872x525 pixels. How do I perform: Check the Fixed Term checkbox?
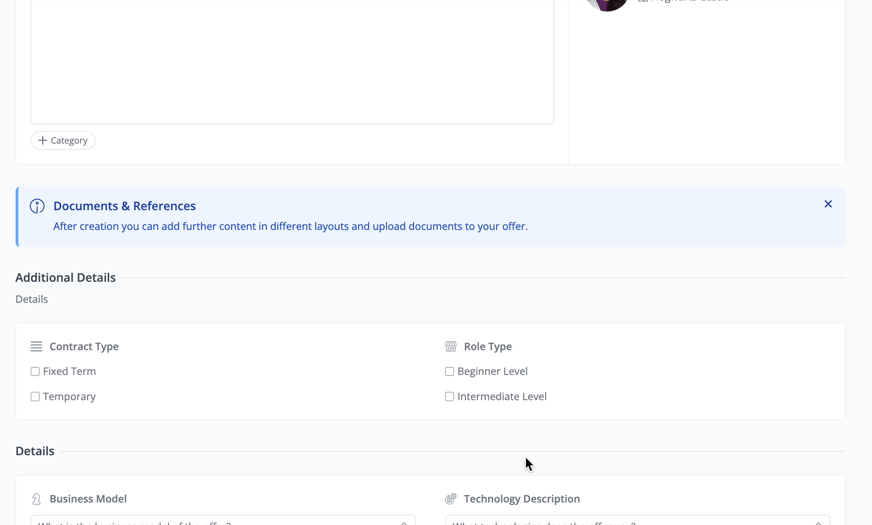coord(35,372)
